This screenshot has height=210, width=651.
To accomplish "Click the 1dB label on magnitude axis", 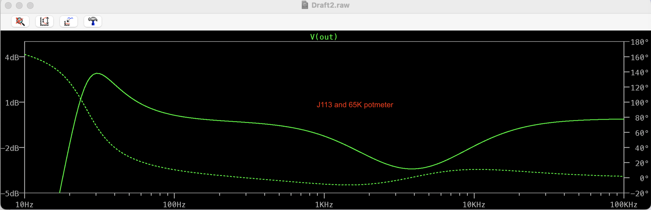I will point(12,103).
